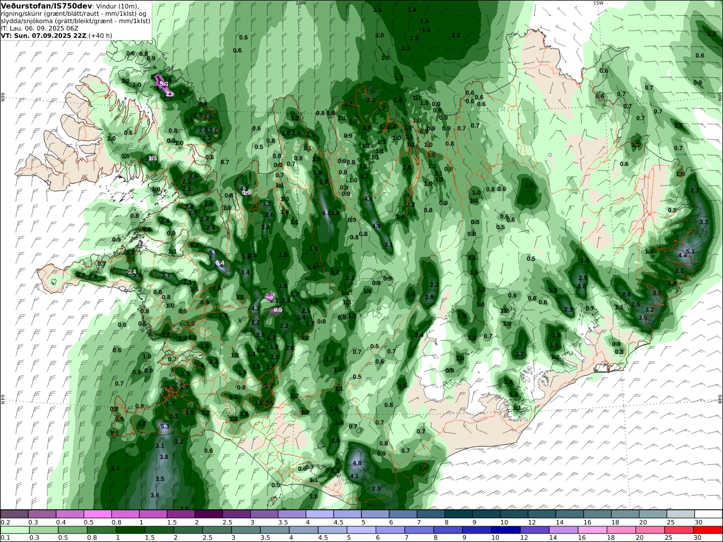Click the initial time line 'IT: Lau. 06. 09. 2025 06Z'
This screenshot has width=723, height=542.
click(x=40, y=28)
